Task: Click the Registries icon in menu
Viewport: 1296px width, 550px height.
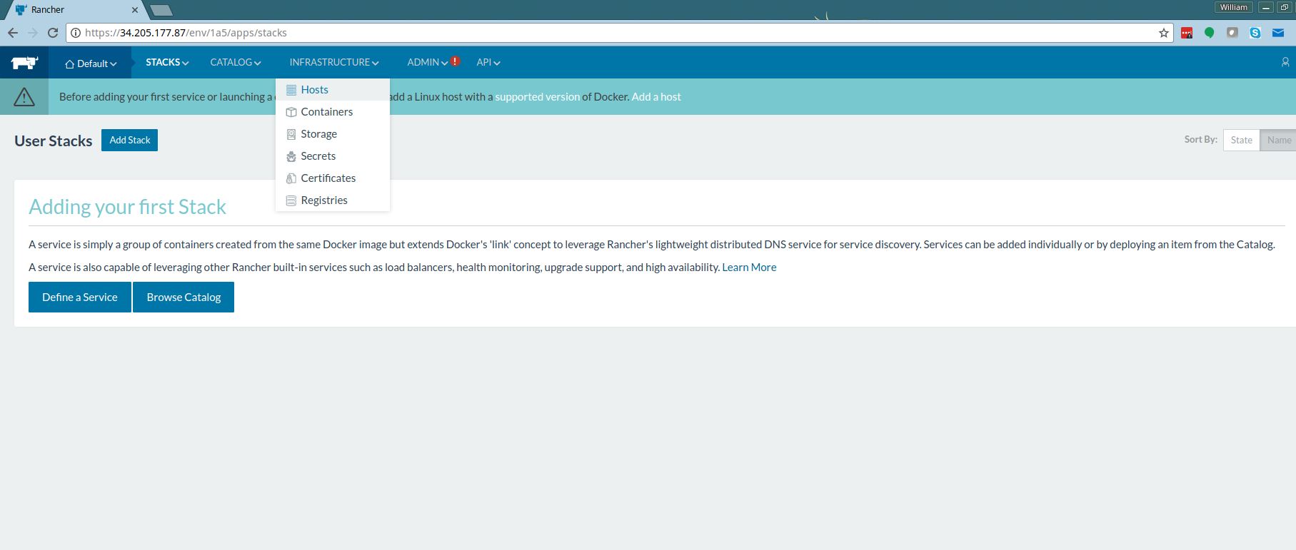Action: click(x=291, y=200)
